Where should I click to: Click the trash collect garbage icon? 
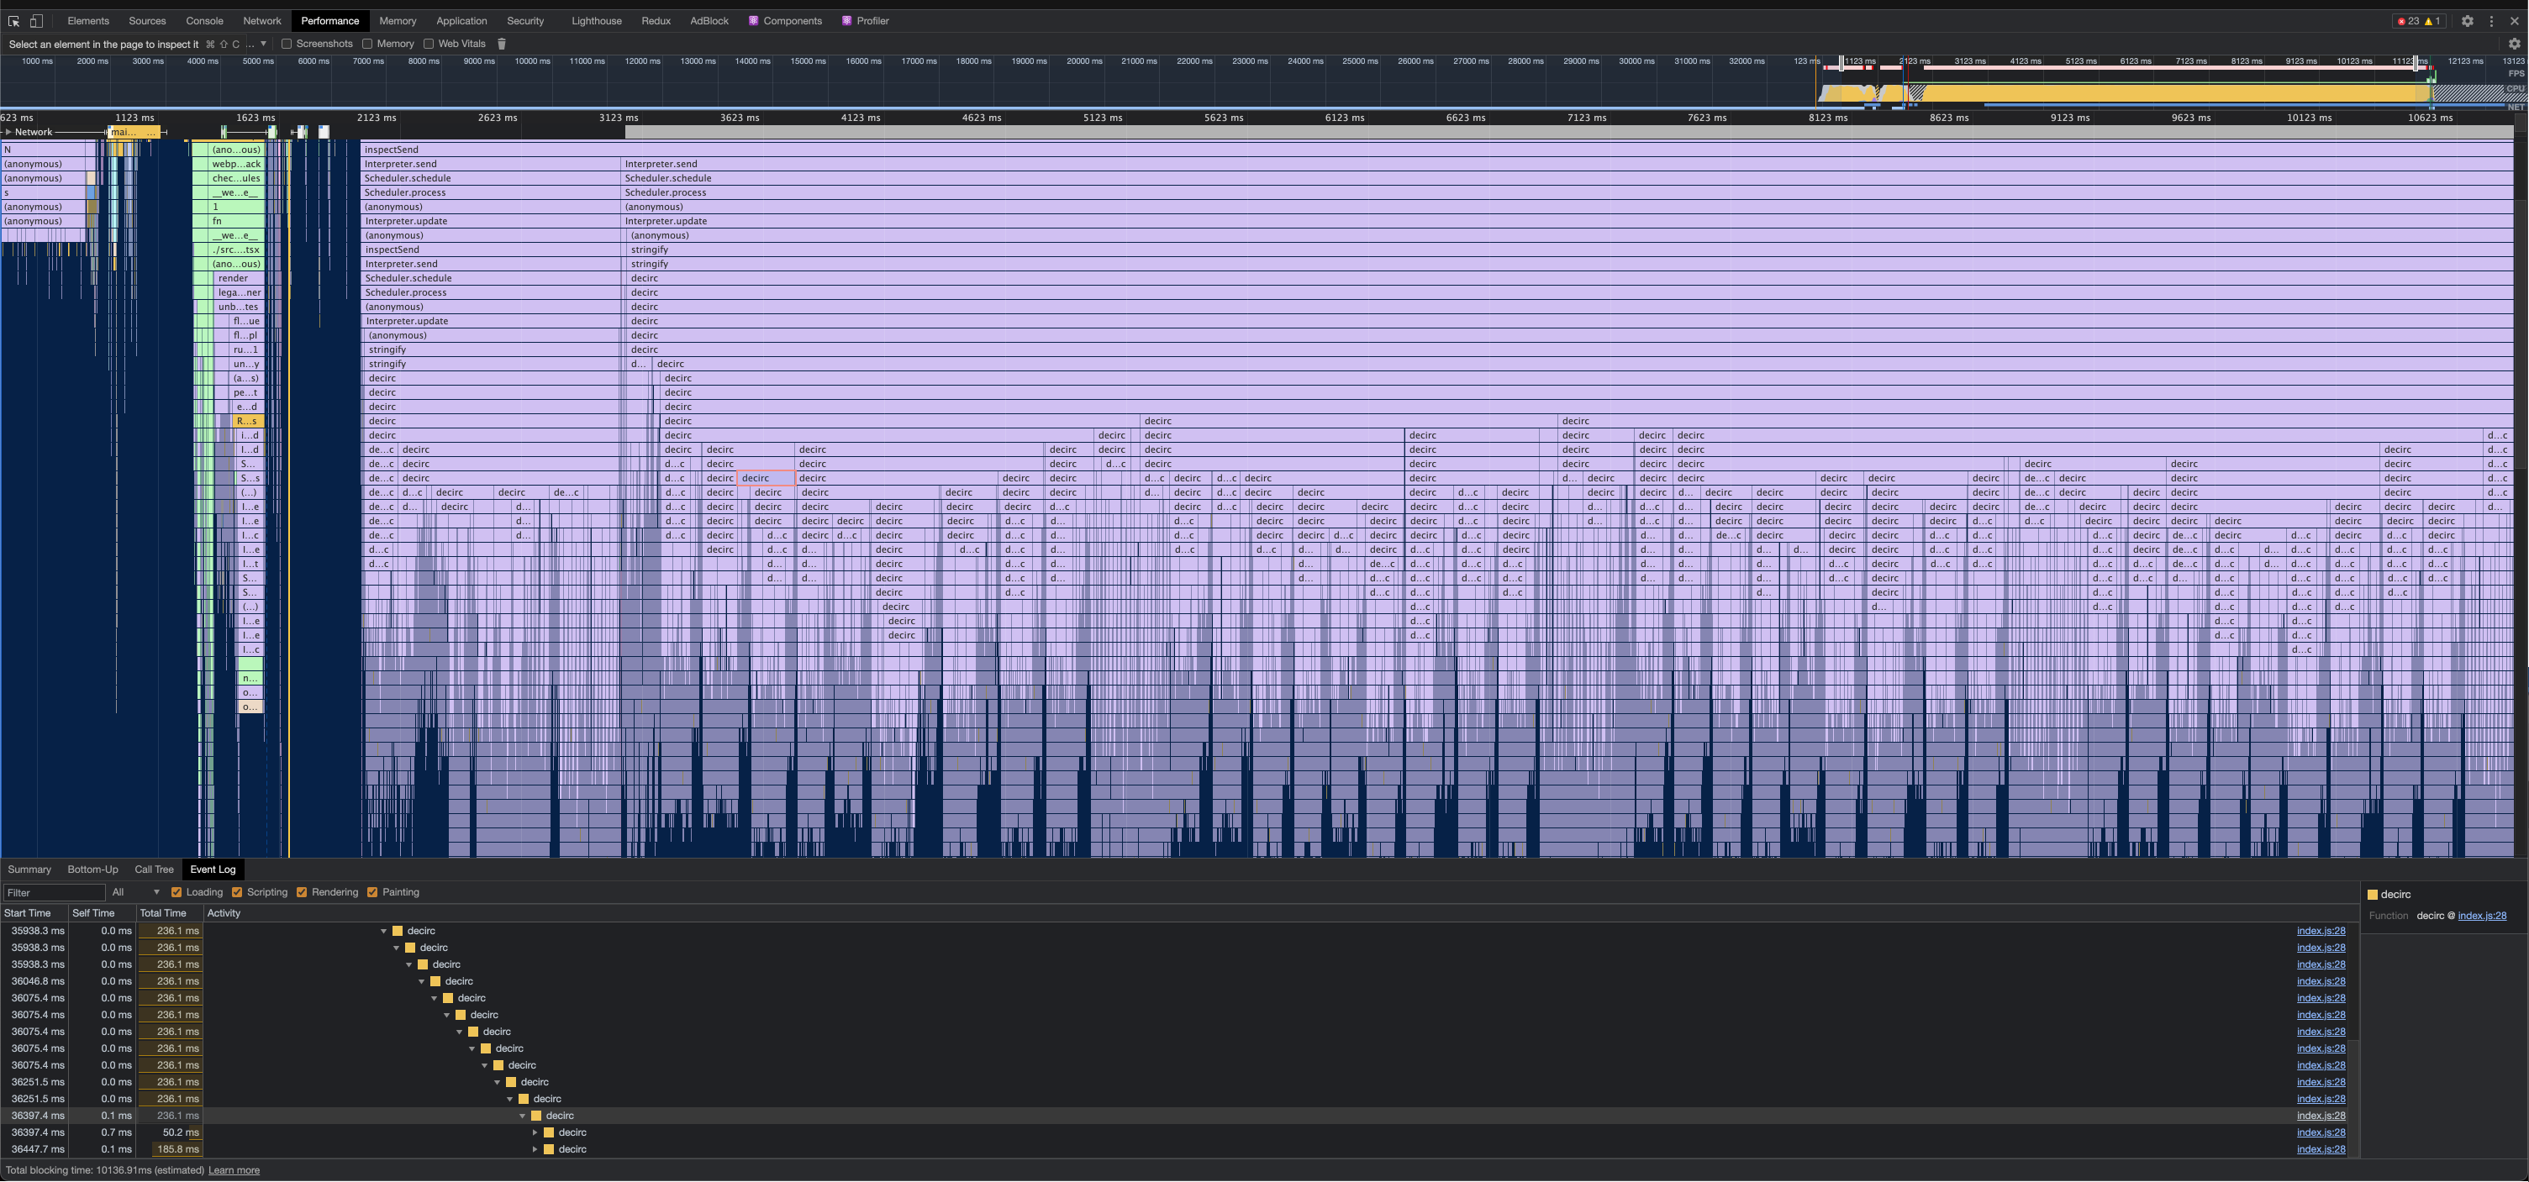[502, 45]
